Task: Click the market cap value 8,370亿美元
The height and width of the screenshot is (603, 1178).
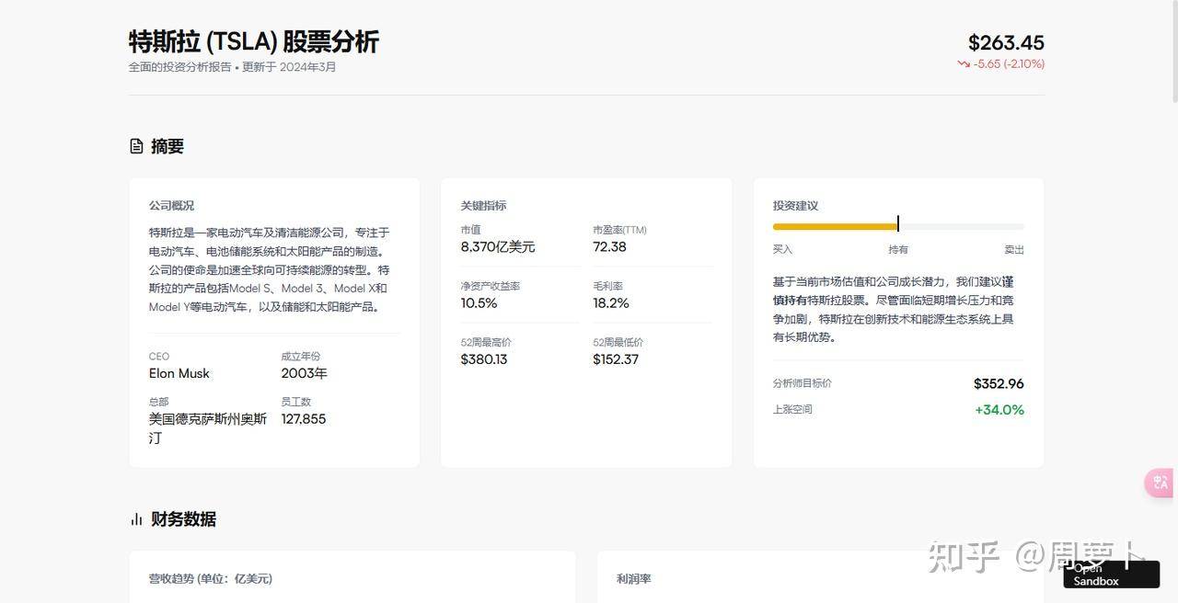Action: [498, 247]
